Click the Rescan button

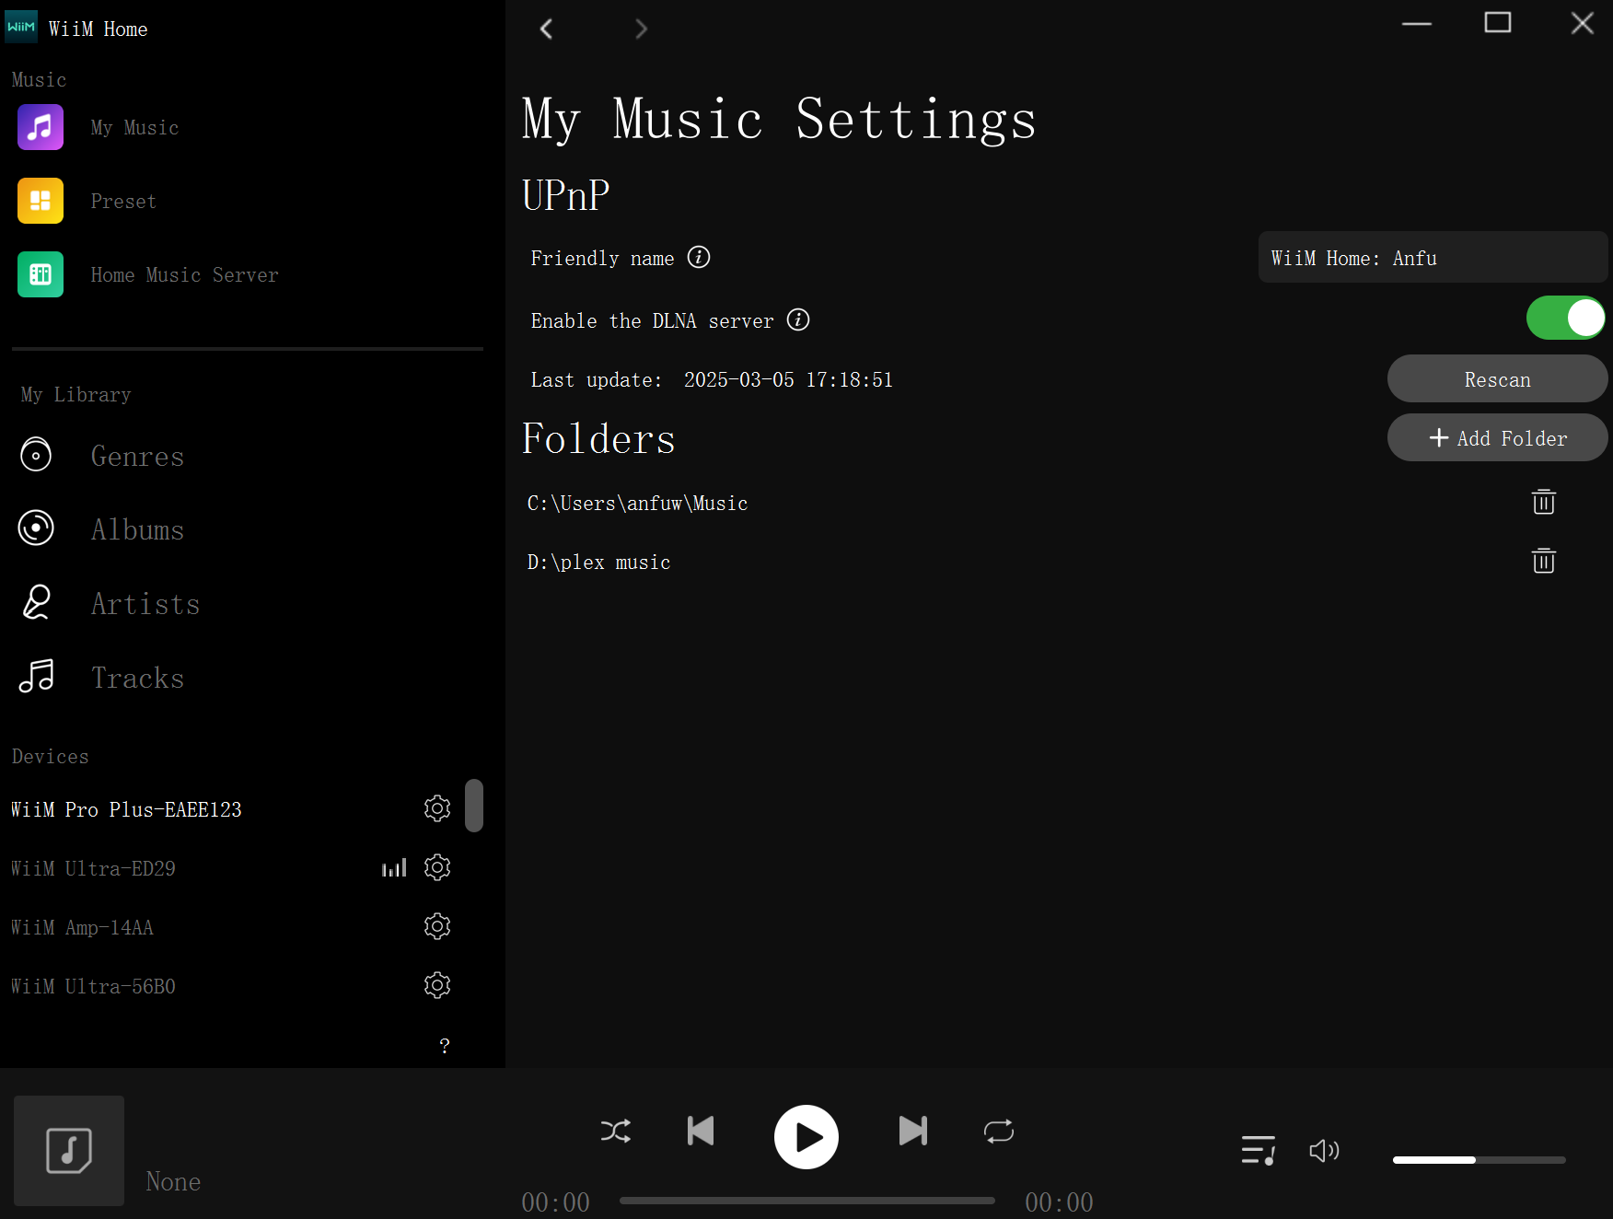1498,378
